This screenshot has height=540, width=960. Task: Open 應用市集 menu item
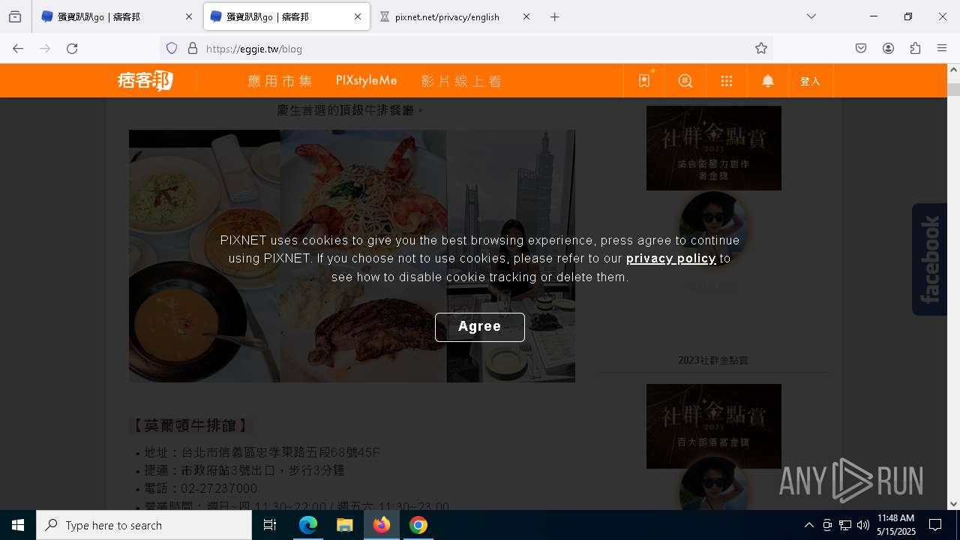pos(280,81)
